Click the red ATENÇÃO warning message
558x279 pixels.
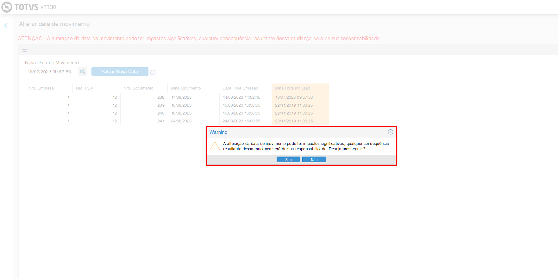tap(199, 38)
